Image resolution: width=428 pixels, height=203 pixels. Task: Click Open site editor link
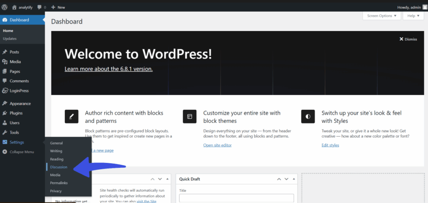click(217, 145)
